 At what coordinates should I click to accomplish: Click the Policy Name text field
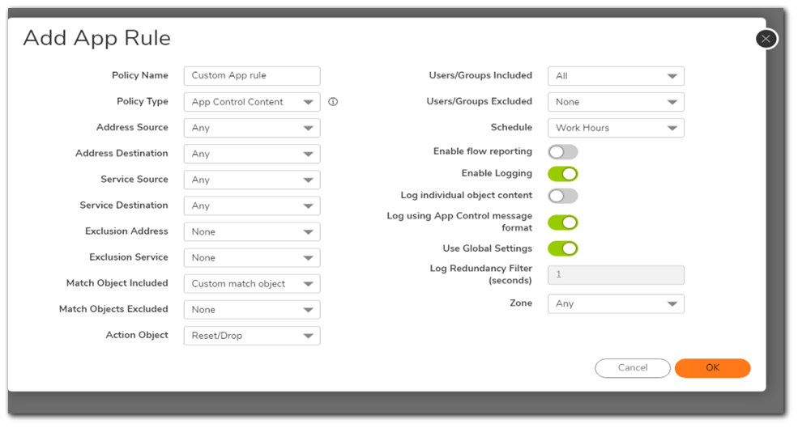pyautogui.click(x=252, y=76)
